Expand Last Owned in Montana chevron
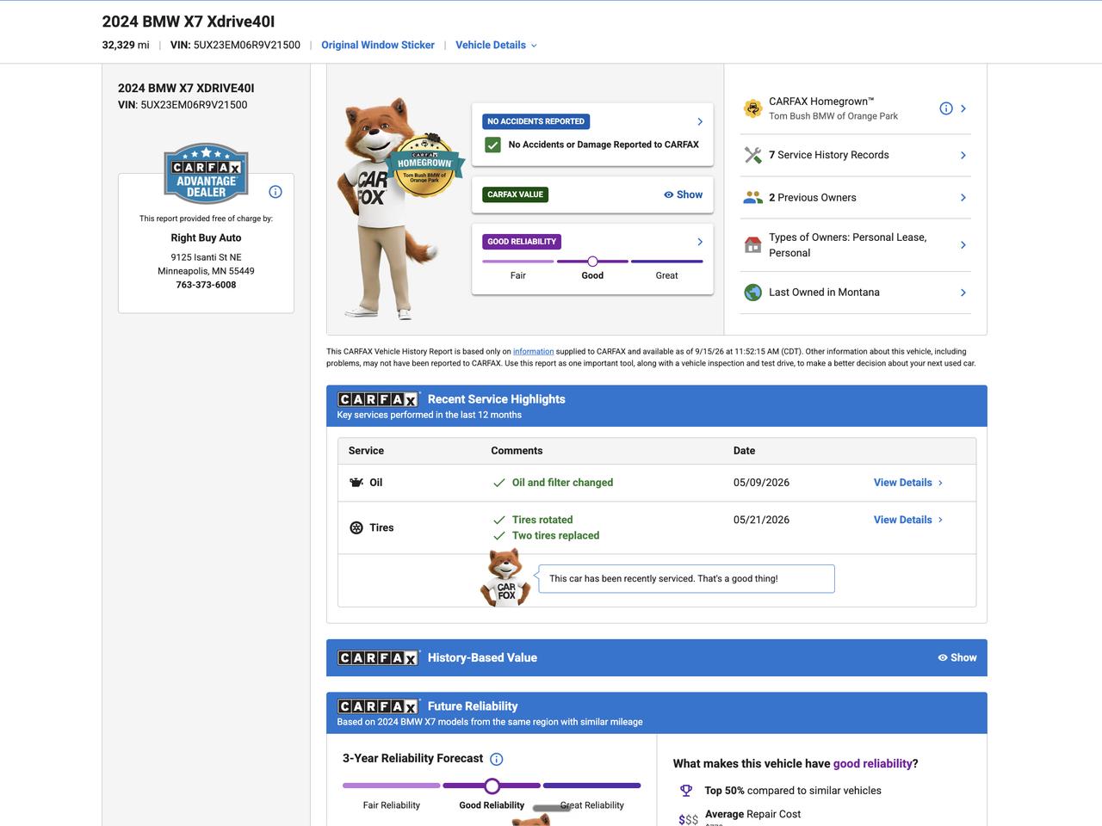This screenshot has height=826, width=1102. coord(963,293)
